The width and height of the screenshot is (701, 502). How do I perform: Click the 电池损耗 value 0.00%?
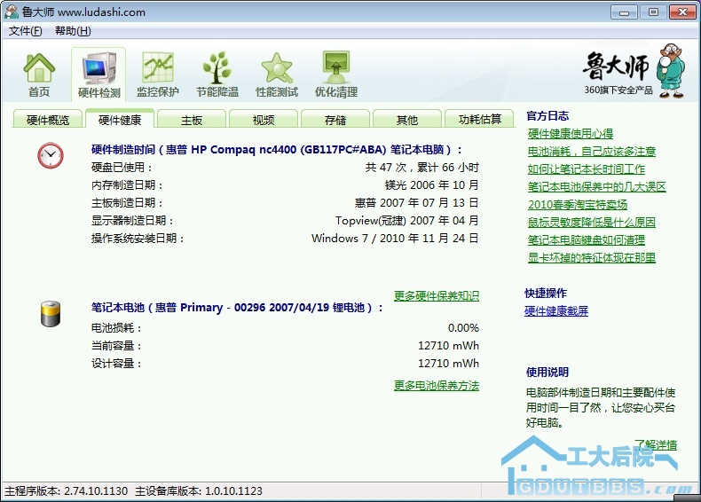tap(463, 327)
